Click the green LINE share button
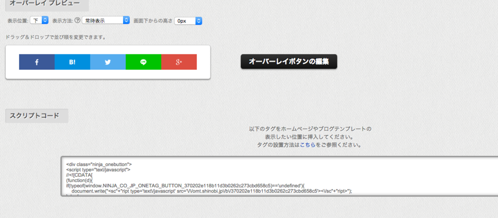This screenshot has width=498, height=218. coord(143,62)
